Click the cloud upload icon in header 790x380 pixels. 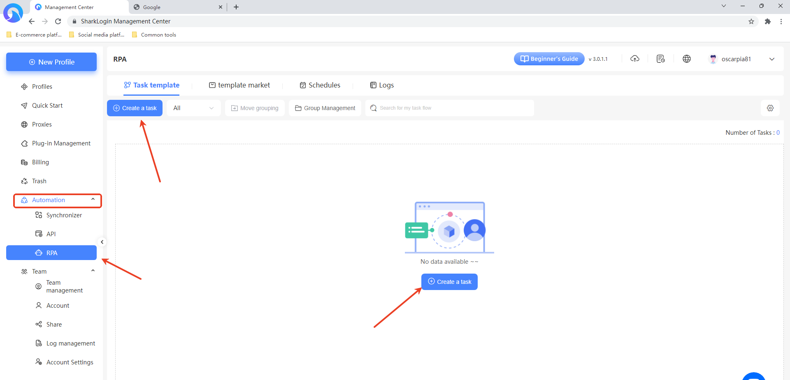[x=635, y=59]
